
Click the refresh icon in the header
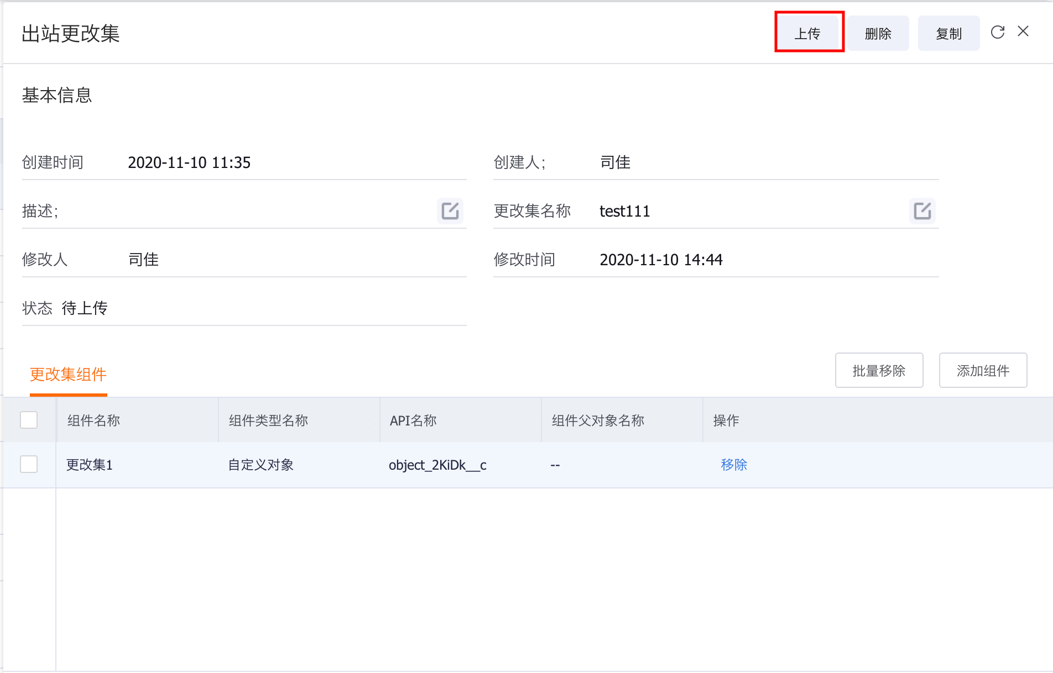click(x=997, y=32)
